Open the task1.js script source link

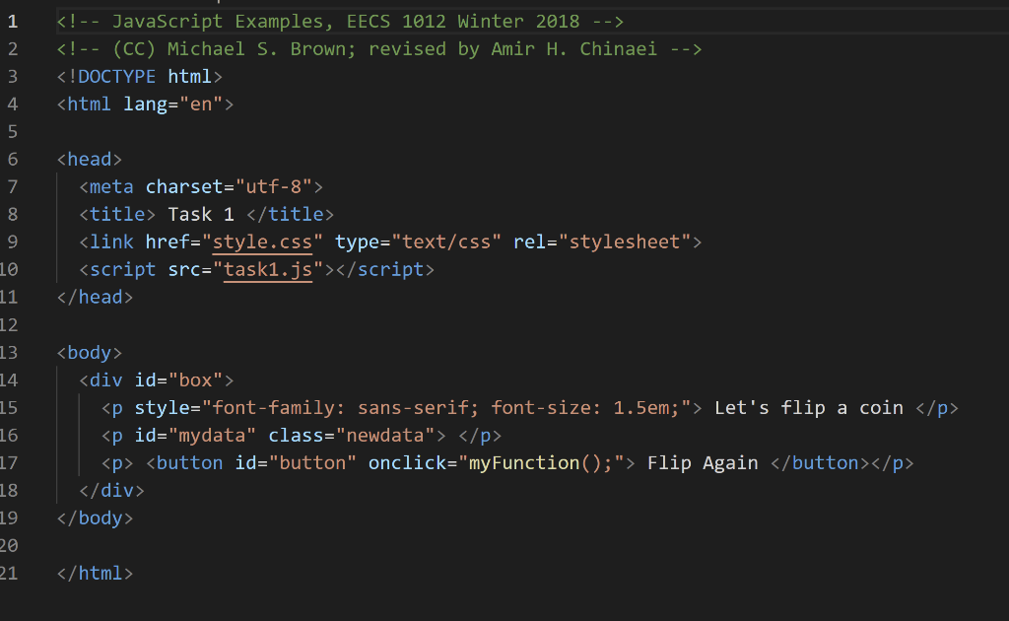268,270
